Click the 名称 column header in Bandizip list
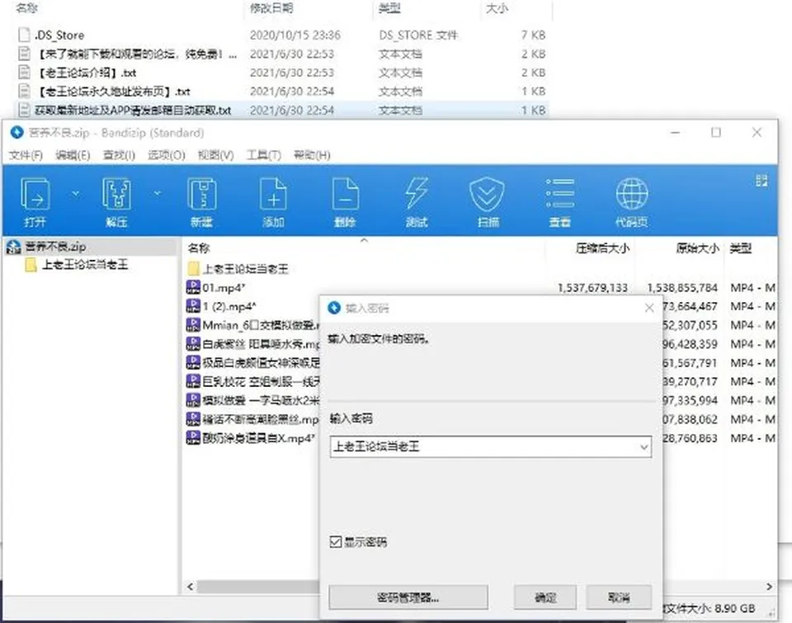The height and width of the screenshot is (623, 792). point(199,248)
